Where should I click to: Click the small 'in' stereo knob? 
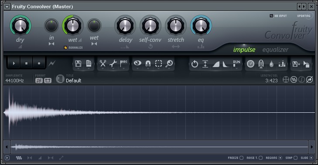(51, 26)
